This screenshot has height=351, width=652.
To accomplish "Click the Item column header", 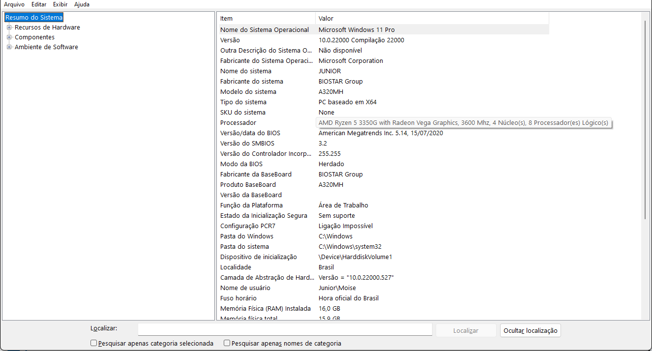I will [267, 19].
